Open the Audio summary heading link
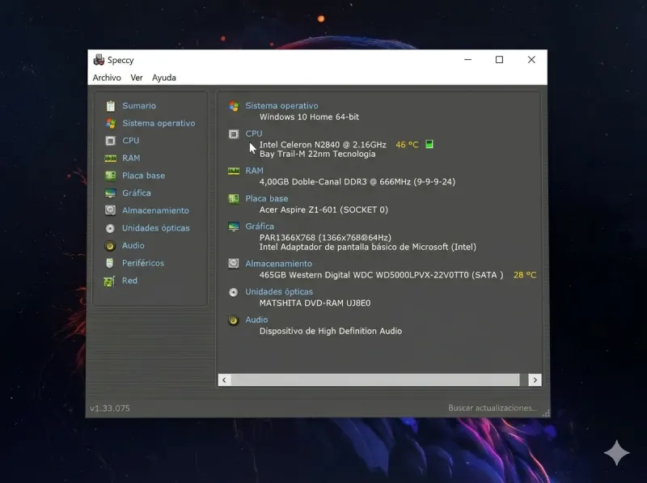 click(x=256, y=320)
